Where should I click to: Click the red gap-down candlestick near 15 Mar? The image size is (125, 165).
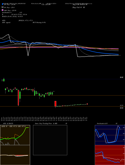[55, 104]
